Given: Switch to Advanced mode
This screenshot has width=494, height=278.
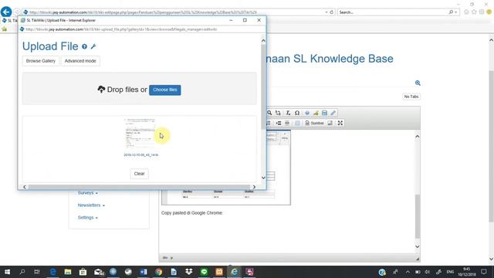Looking at the screenshot, I should pyautogui.click(x=80, y=61).
